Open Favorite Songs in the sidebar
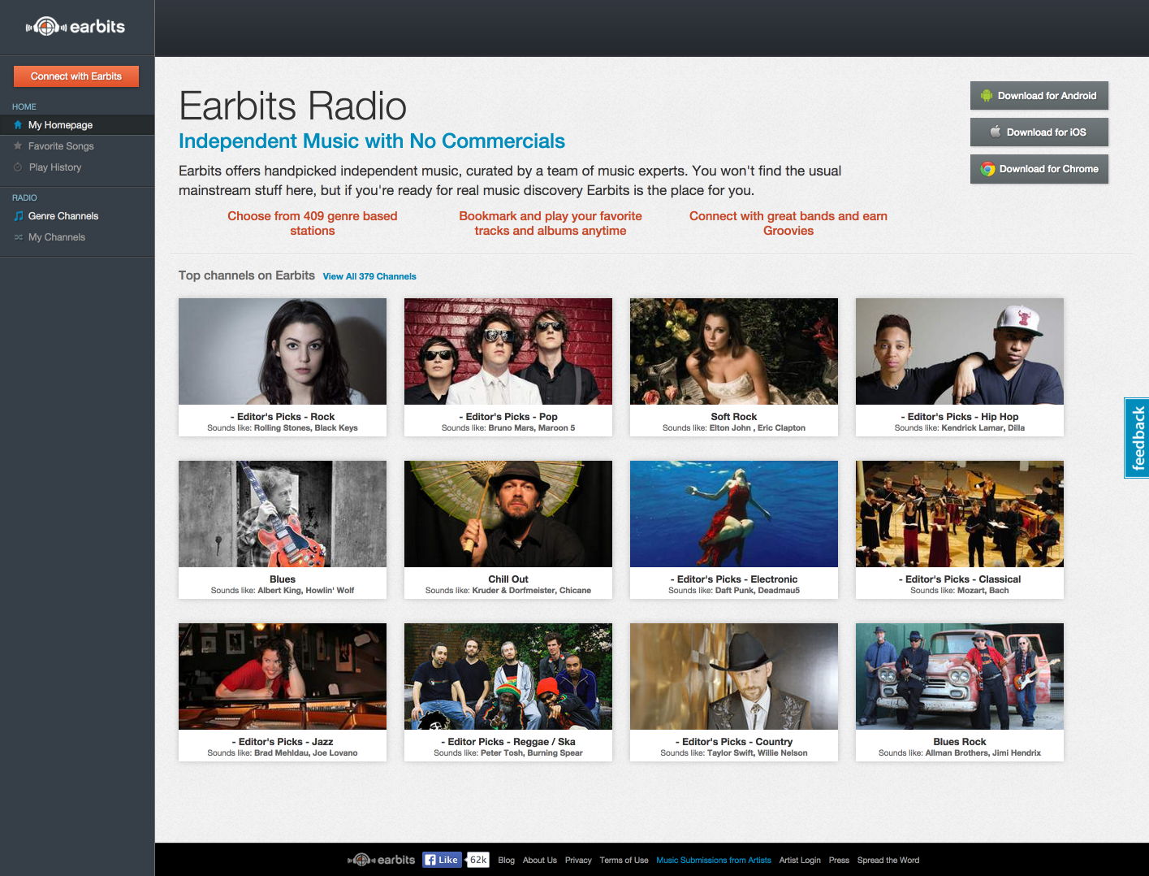This screenshot has height=876, width=1149. tap(77, 146)
